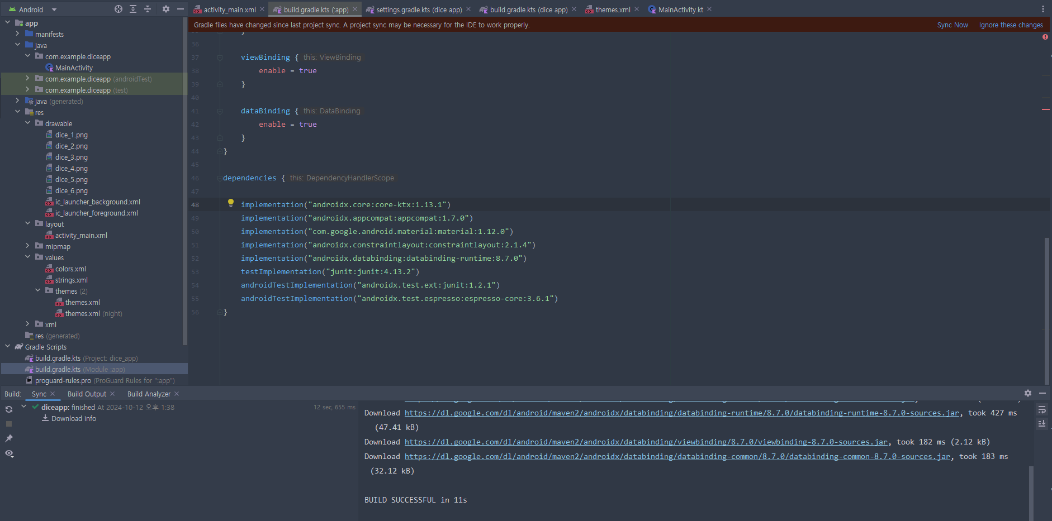Fold the viewBinding code block

tap(220, 58)
